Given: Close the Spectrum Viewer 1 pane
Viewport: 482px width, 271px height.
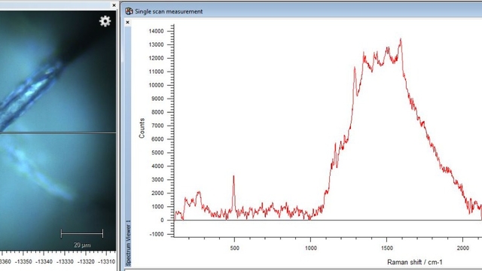Looking at the screenshot, I should coord(127,23).
